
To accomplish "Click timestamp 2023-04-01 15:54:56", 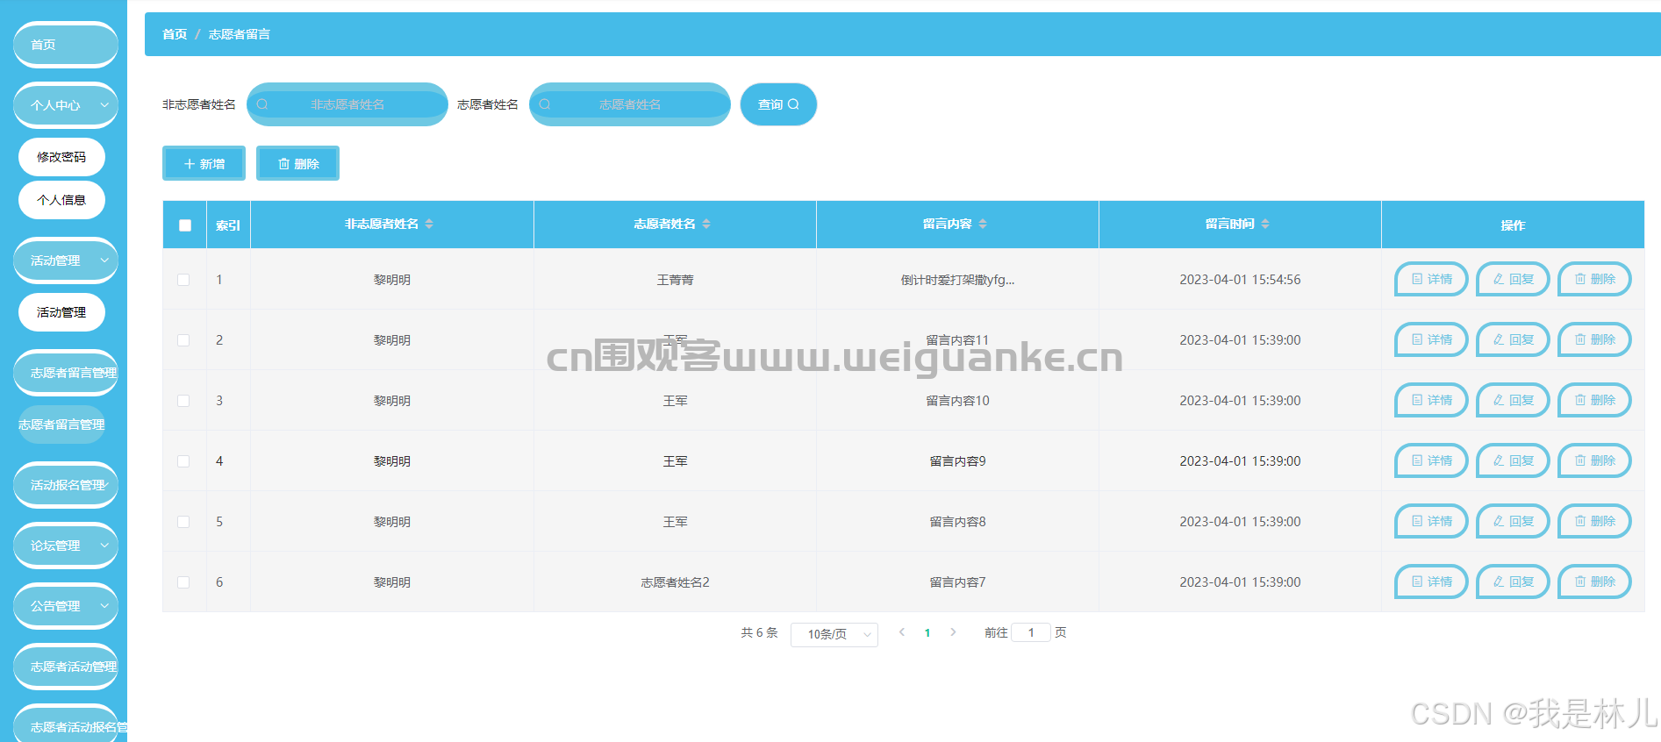I will [1240, 280].
